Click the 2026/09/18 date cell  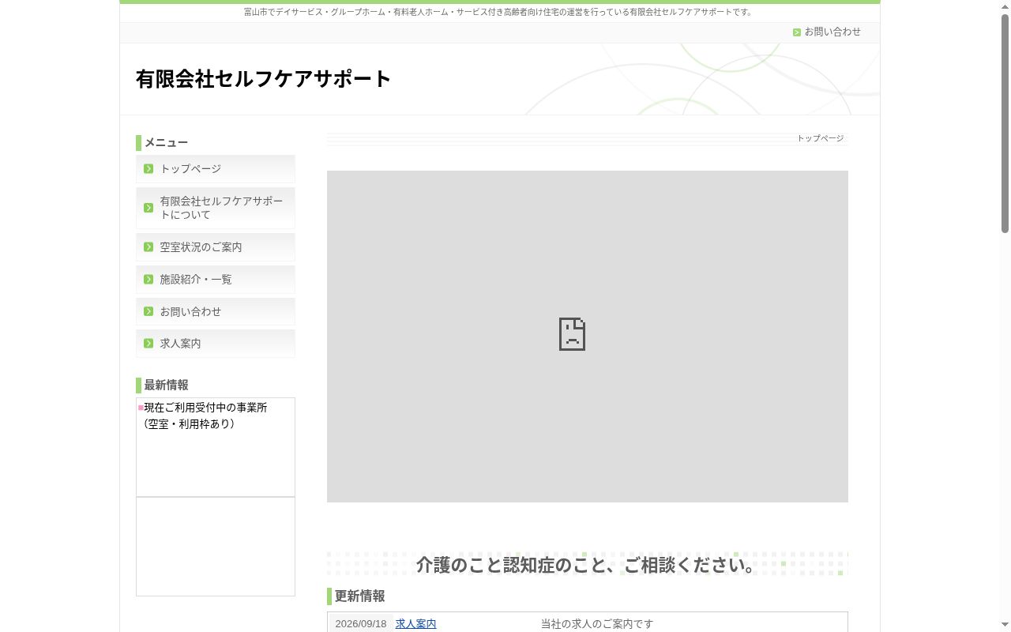[x=361, y=624]
